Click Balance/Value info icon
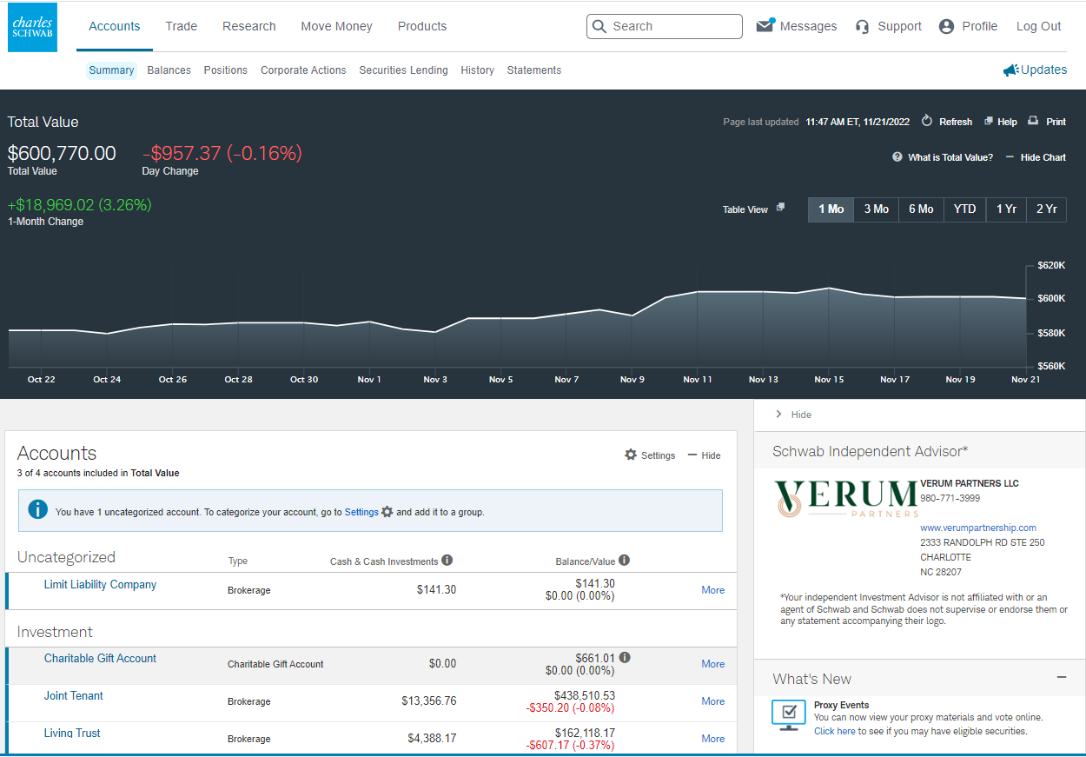 point(624,561)
